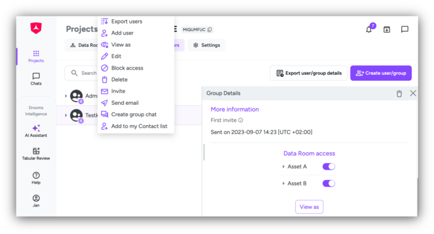Click the search magnifier icon
Screen dimensions: 434x234
click(x=74, y=73)
